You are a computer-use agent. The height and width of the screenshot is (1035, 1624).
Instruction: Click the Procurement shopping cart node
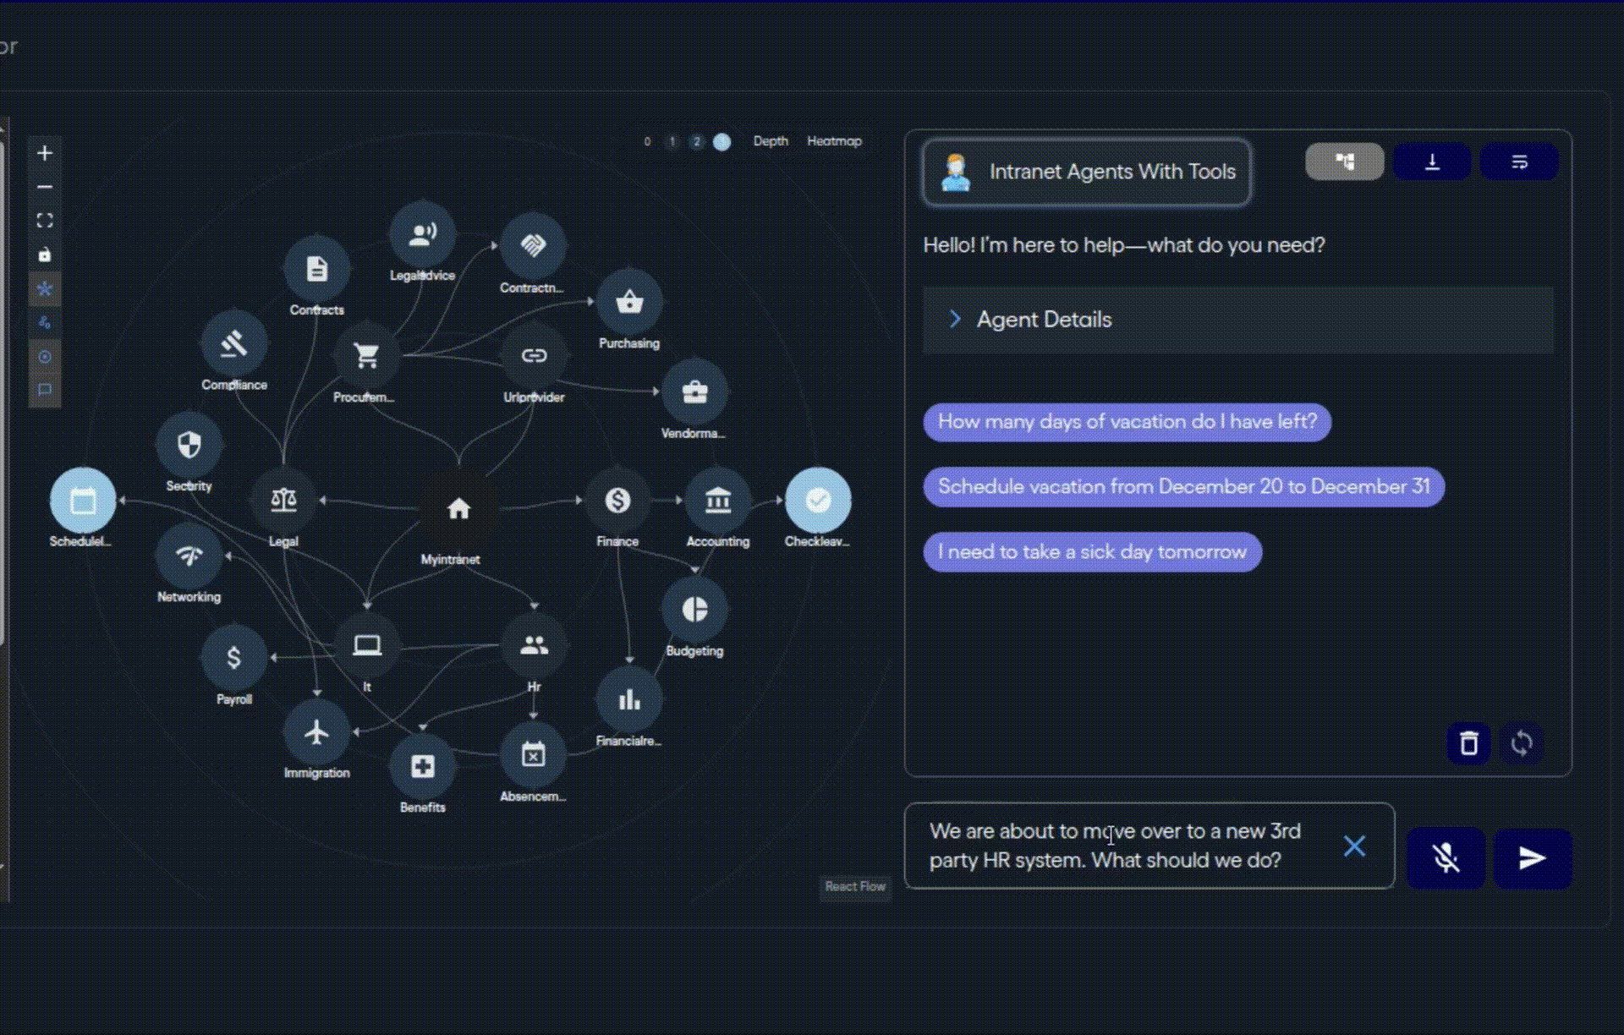coord(366,356)
